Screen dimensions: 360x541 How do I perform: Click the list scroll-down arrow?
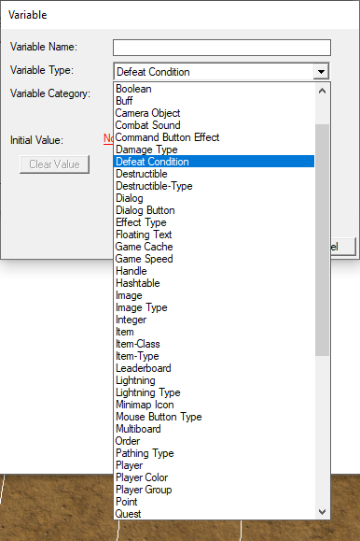(x=322, y=512)
